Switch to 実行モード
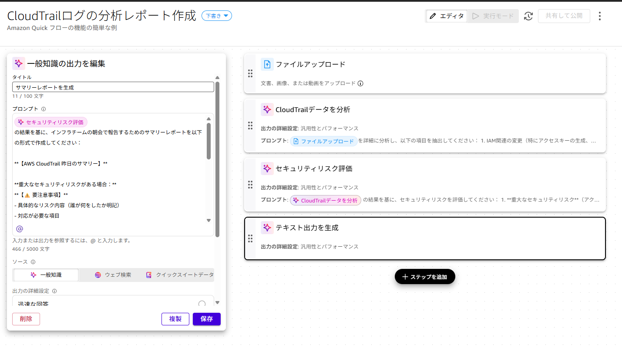 pyautogui.click(x=493, y=16)
